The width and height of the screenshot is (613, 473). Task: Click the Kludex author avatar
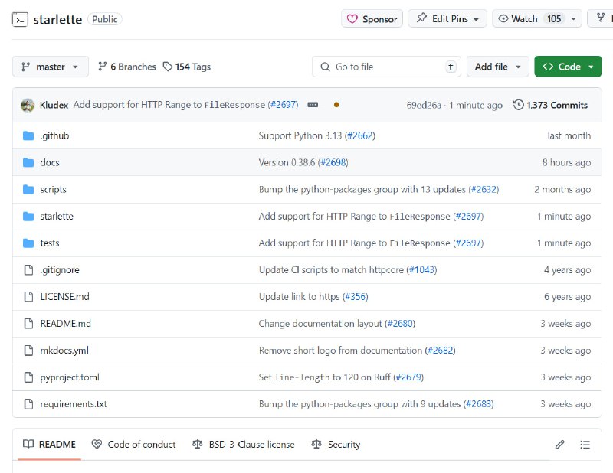tap(28, 105)
